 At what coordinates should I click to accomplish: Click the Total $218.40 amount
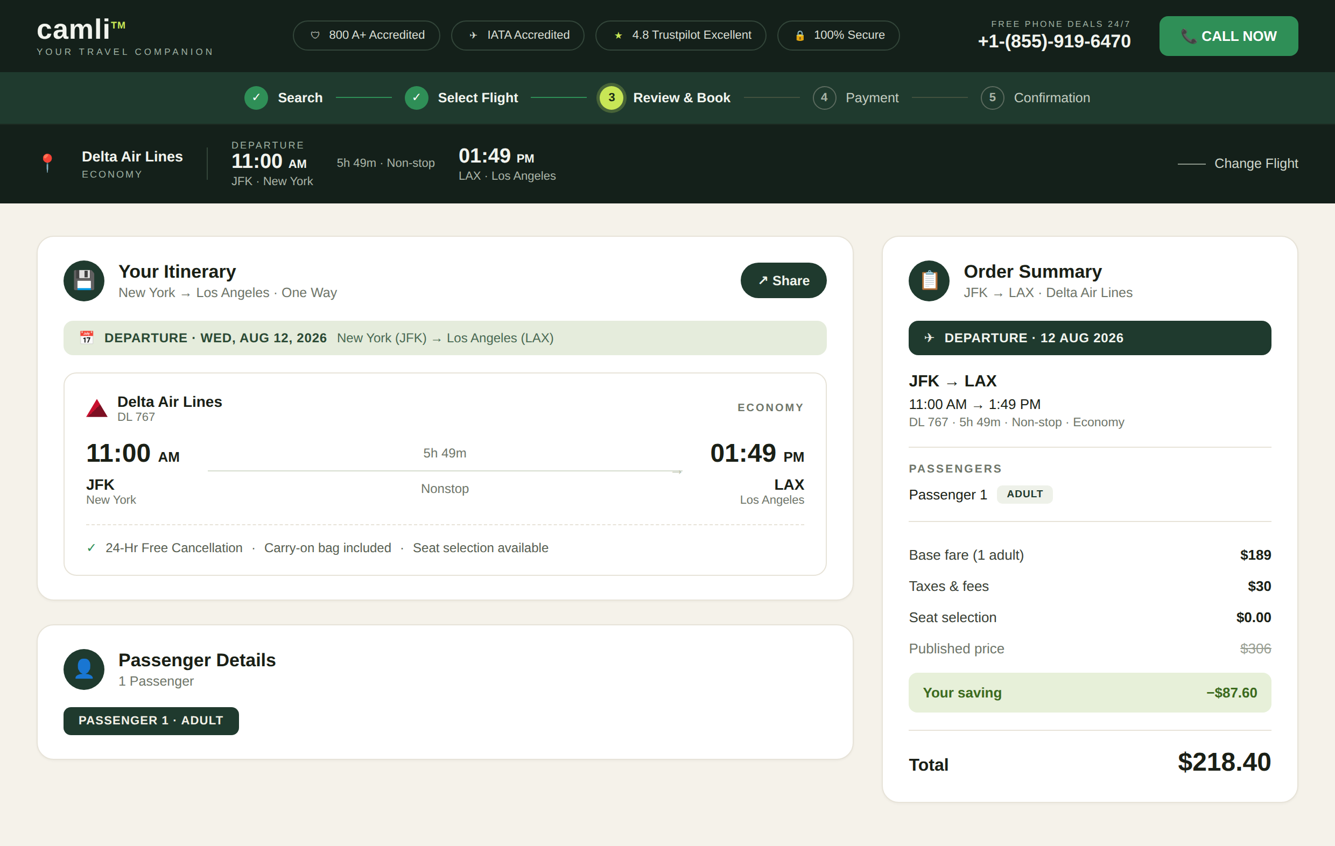pyautogui.click(x=1224, y=762)
